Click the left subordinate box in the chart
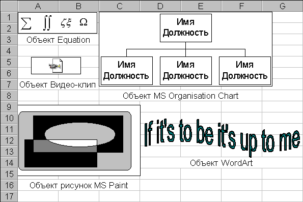 point(127,71)
